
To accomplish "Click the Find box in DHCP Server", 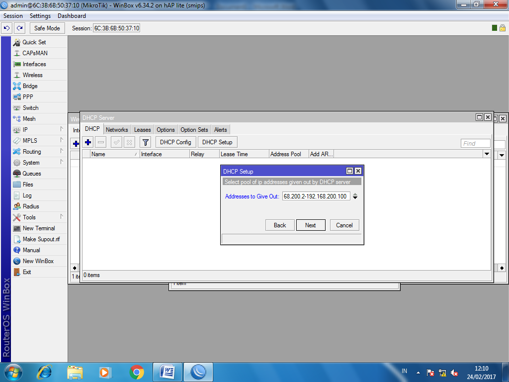I will point(476,143).
